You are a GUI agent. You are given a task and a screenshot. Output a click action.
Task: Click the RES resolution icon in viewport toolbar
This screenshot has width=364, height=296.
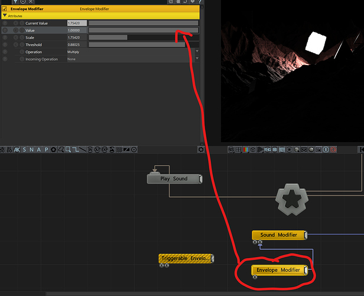coord(231,150)
